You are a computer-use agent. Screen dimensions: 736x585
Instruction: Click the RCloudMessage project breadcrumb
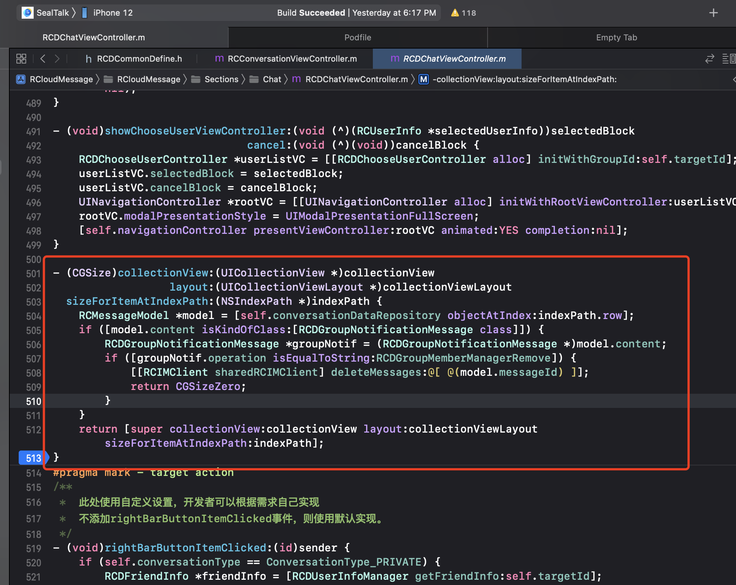coord(61,79)
